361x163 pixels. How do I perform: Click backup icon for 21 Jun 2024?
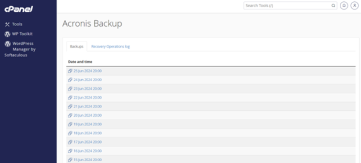70,106
